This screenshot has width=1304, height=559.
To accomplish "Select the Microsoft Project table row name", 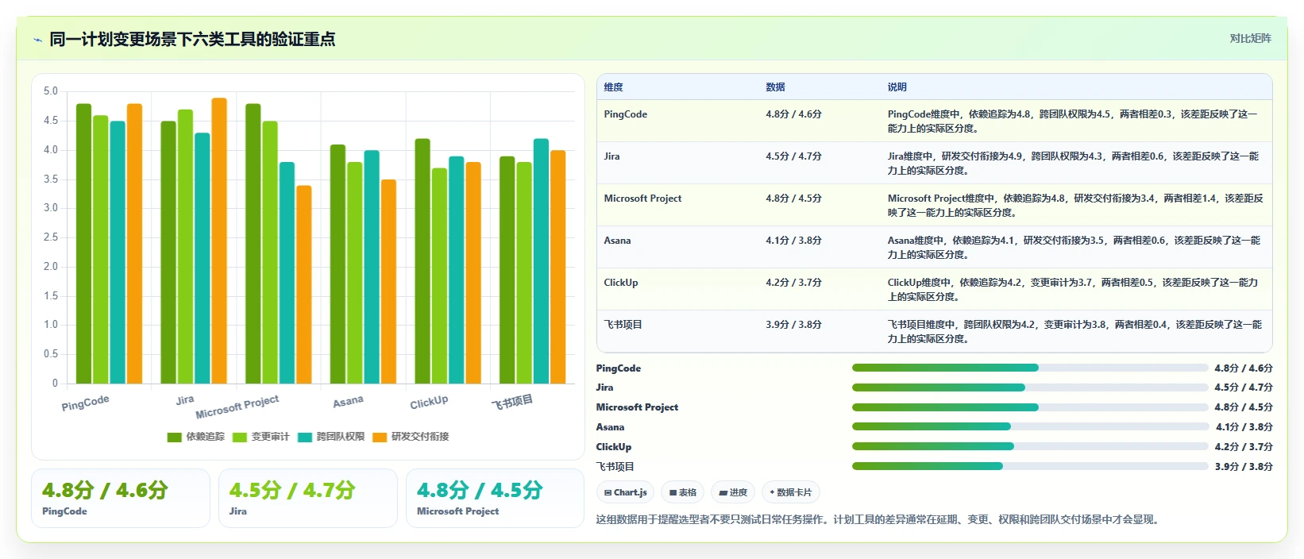I will [x=642, y=199].
